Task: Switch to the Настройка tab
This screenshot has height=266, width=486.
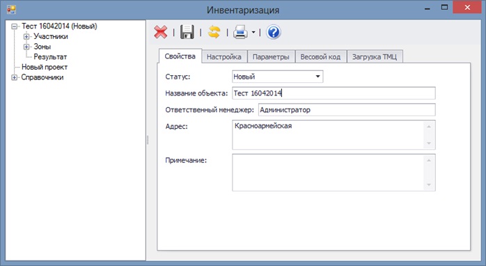Action: click(x=224, y=56)
